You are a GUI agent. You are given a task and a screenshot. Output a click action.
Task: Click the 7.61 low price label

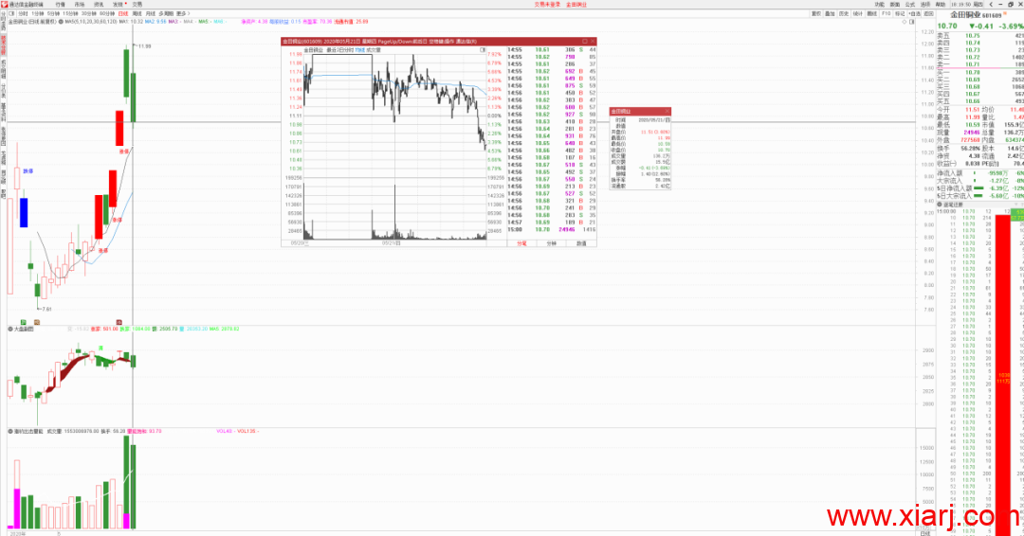46,309
